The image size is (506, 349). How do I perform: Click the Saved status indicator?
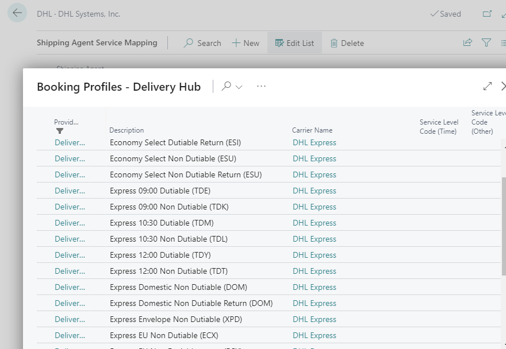(446, 14)
